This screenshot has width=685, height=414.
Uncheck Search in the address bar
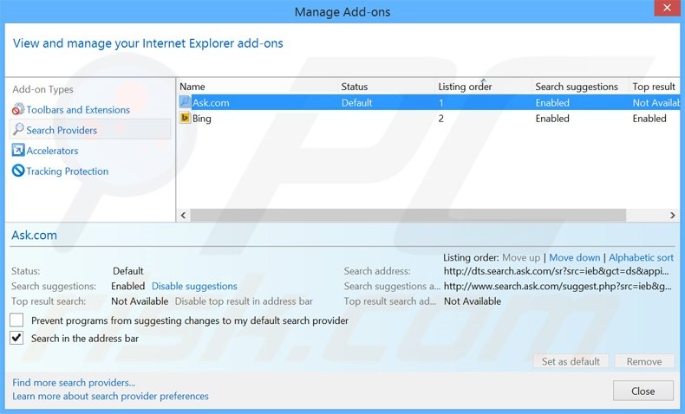(x=16, y=338)
